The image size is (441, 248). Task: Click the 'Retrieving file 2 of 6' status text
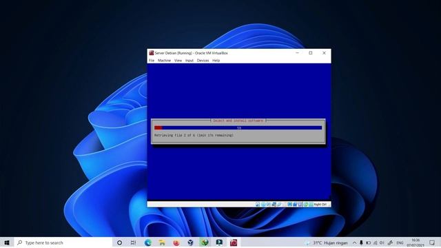coord(194,135)
